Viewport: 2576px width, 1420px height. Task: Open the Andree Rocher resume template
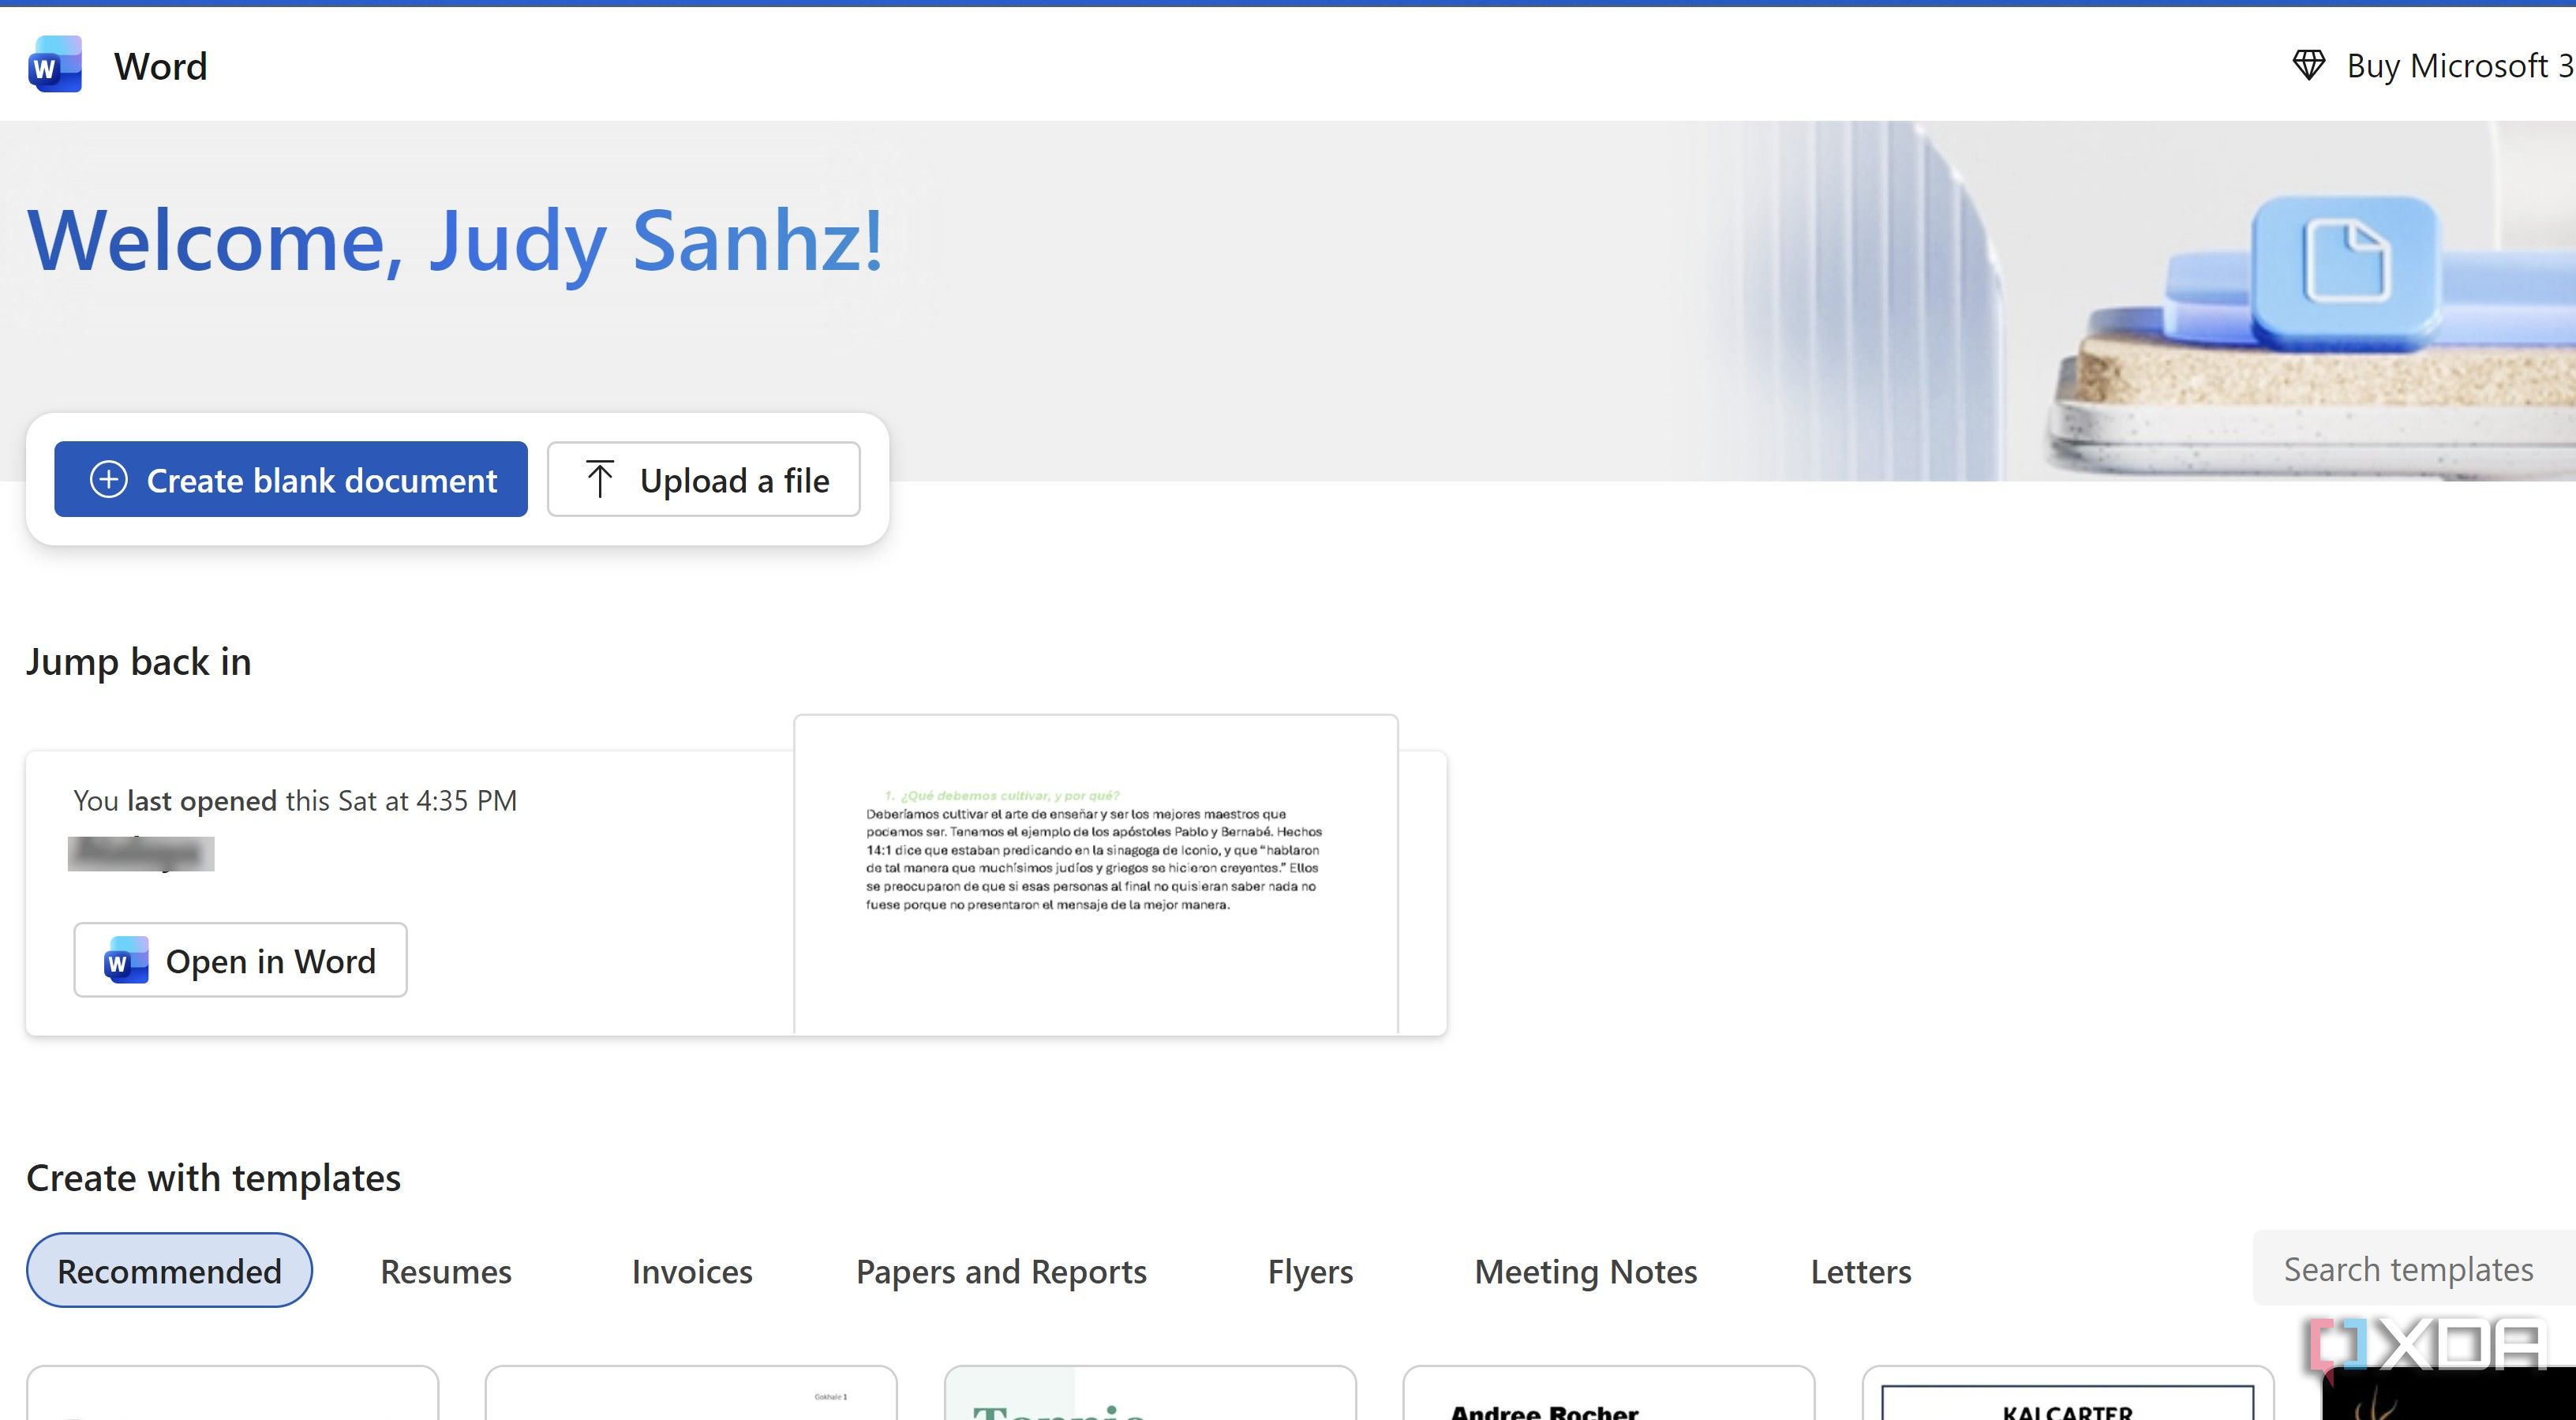point(1608,1393)
